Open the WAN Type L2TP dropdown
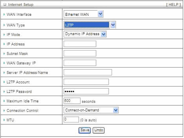Image resolution: width=184 pixels, height=138 pixels. coord(90,25)
